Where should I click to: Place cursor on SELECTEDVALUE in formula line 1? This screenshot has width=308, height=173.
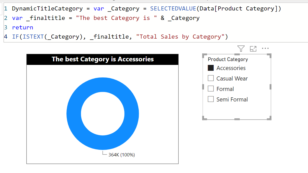(x=173, y=9)
